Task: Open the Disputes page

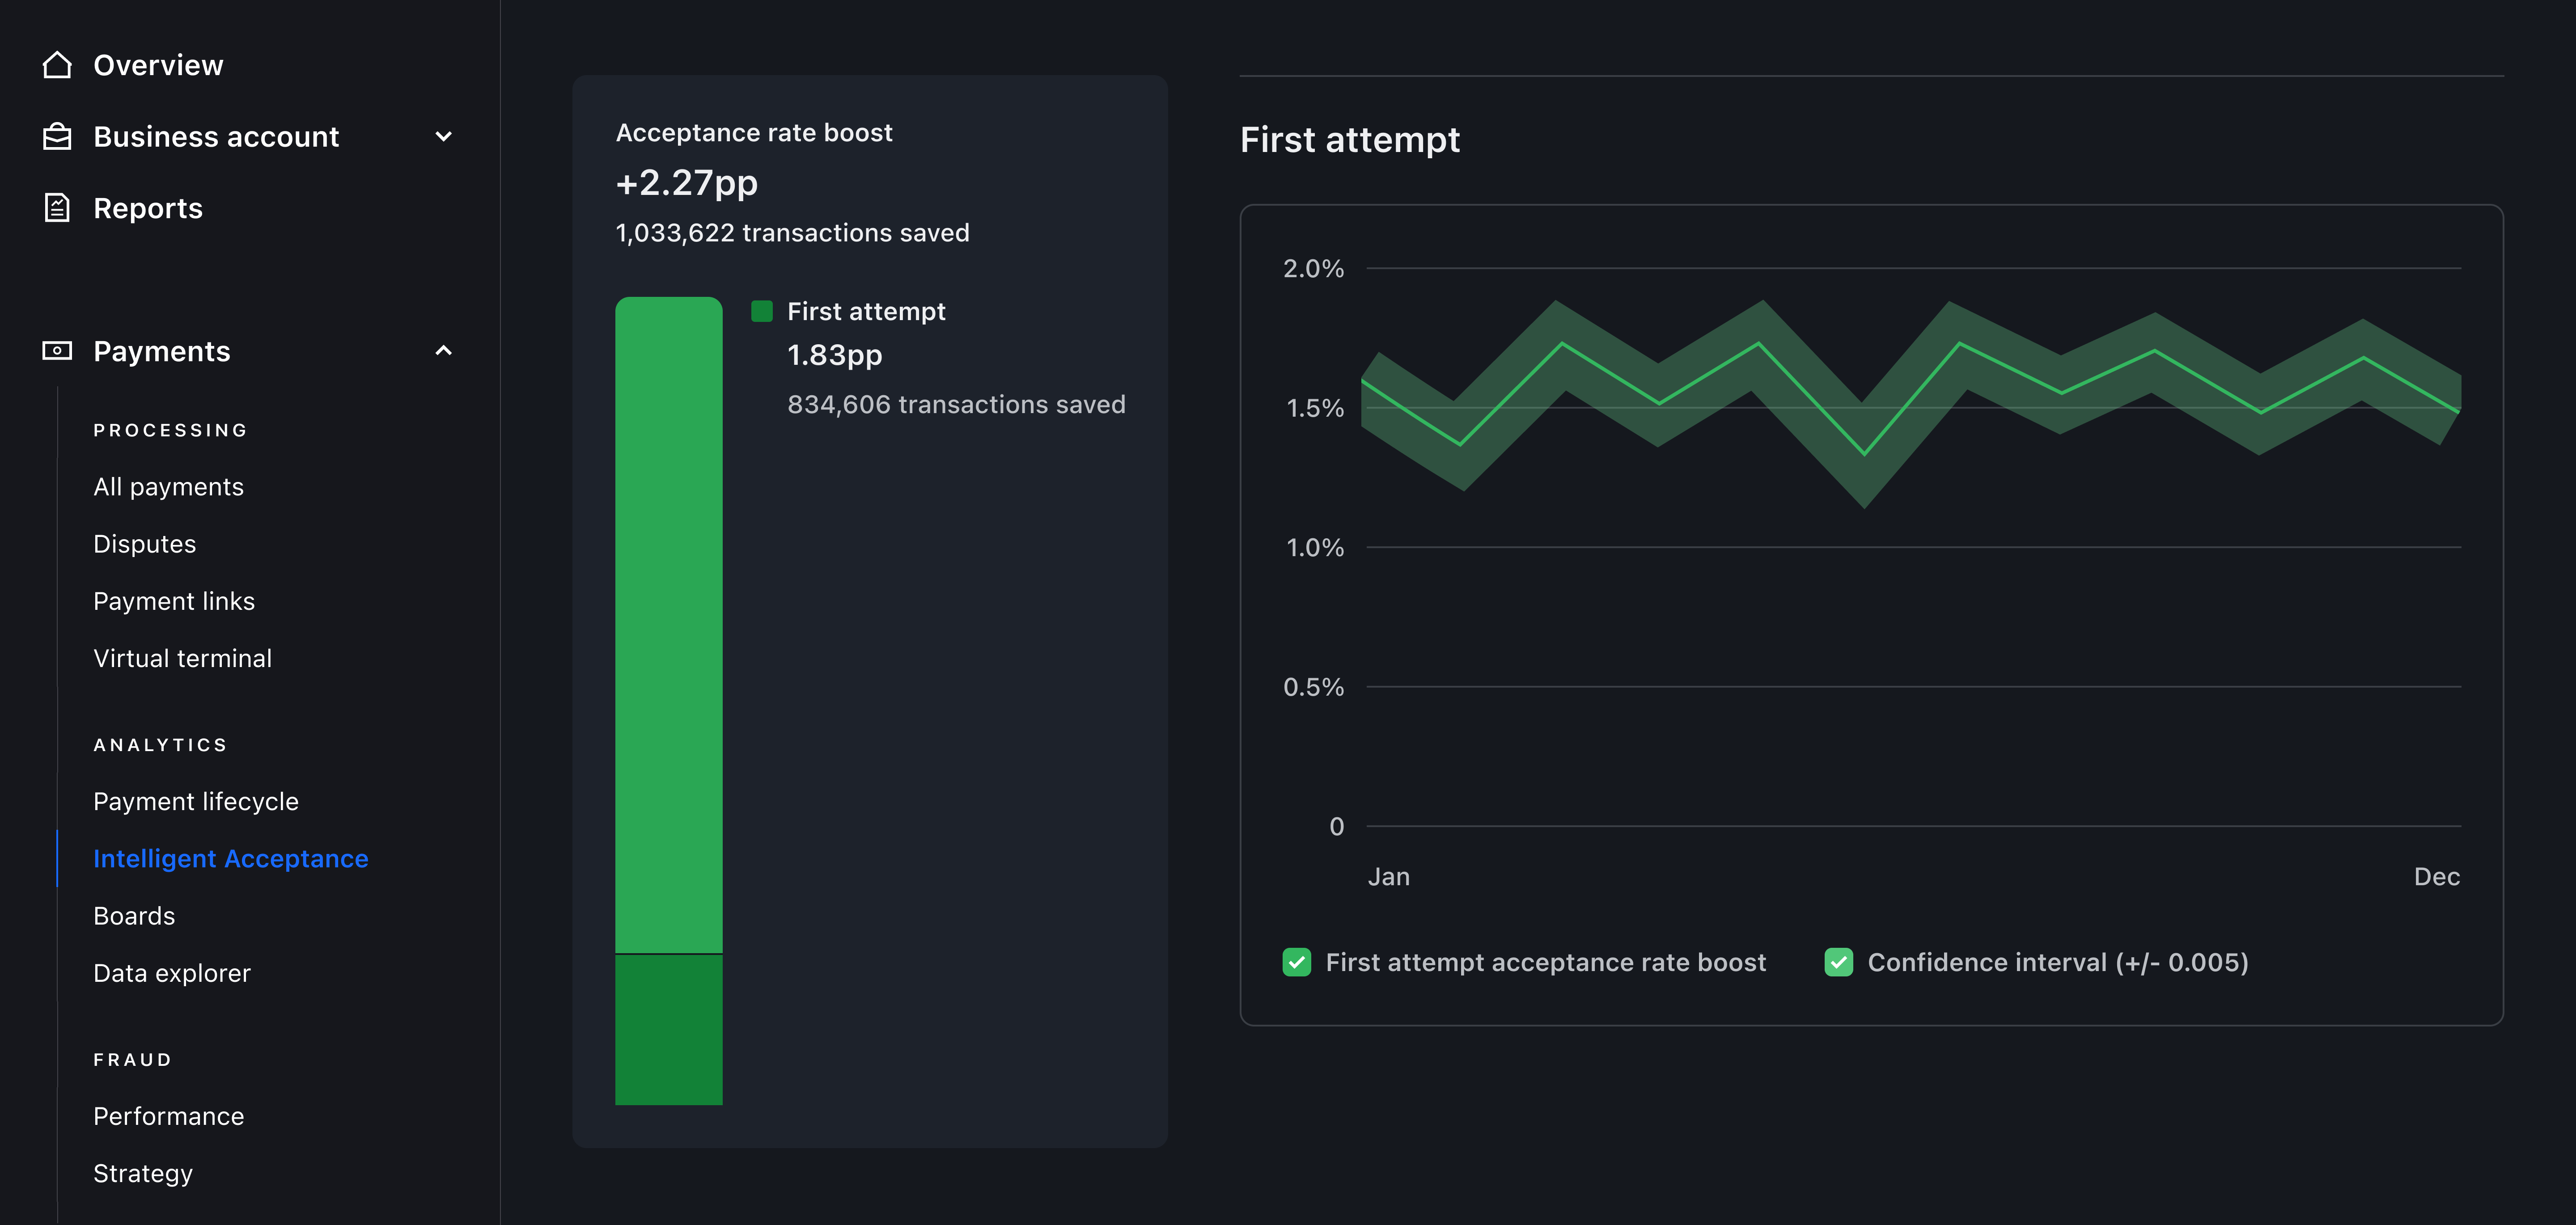Action: point(145,544)
